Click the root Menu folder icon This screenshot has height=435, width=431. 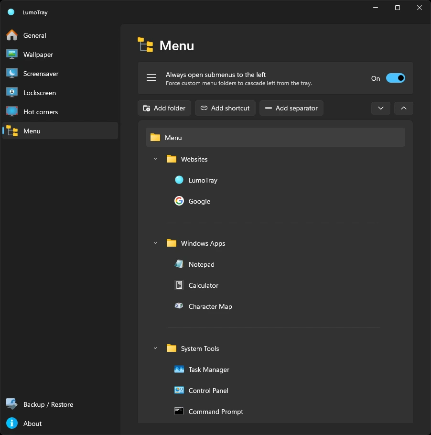point(155,137)
